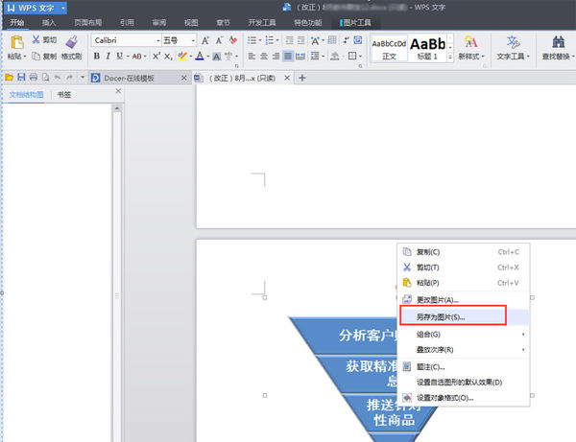Toggle justify alignment
The image size is (576, 442).
288,57
